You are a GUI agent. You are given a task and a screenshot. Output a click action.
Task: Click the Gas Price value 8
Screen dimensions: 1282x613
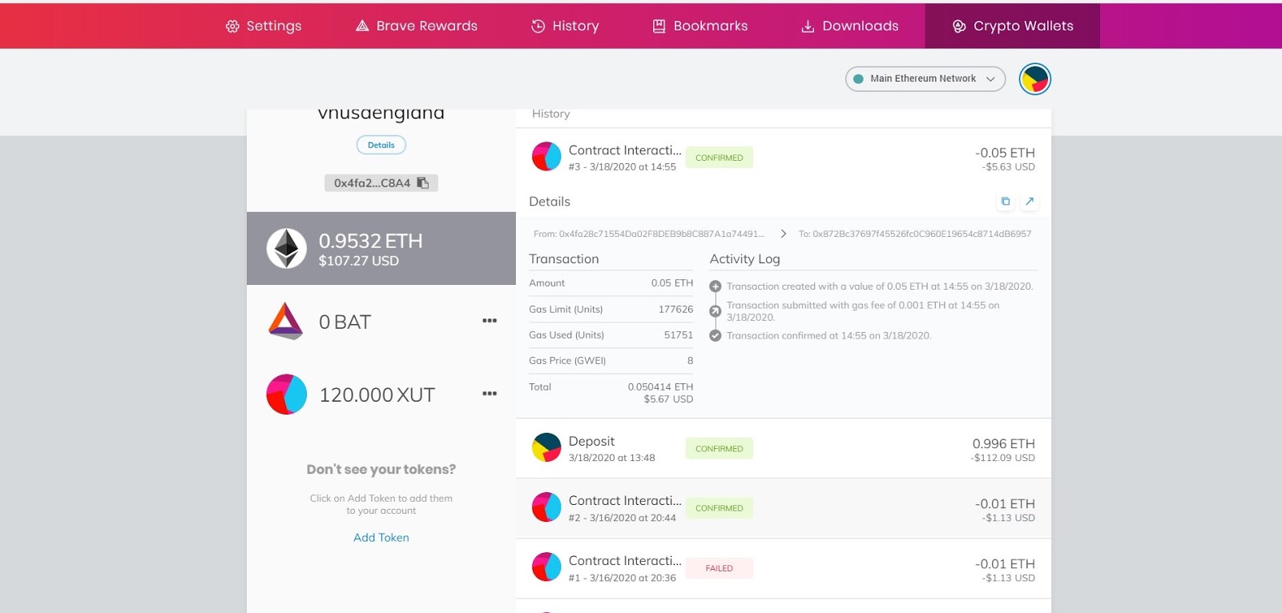(x=690, y=360)
